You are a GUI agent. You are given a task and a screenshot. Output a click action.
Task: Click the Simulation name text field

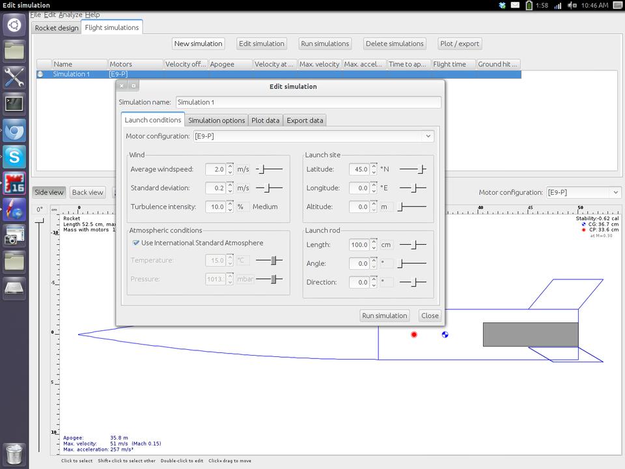[308, 102]
